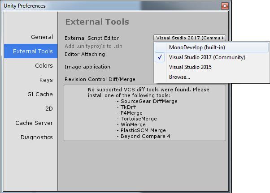Click the Revision Control Diff/Merge label
The height and width of the screenshot is (193, 270).
pos(100,79)
